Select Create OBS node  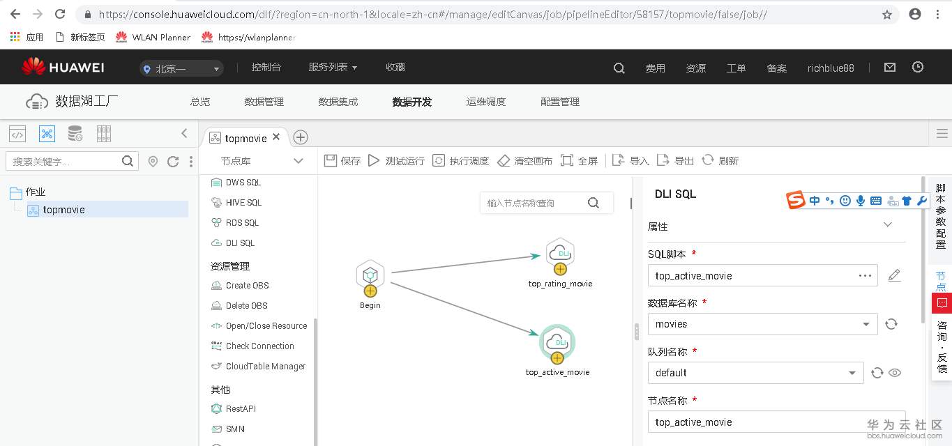pos(240,285)
